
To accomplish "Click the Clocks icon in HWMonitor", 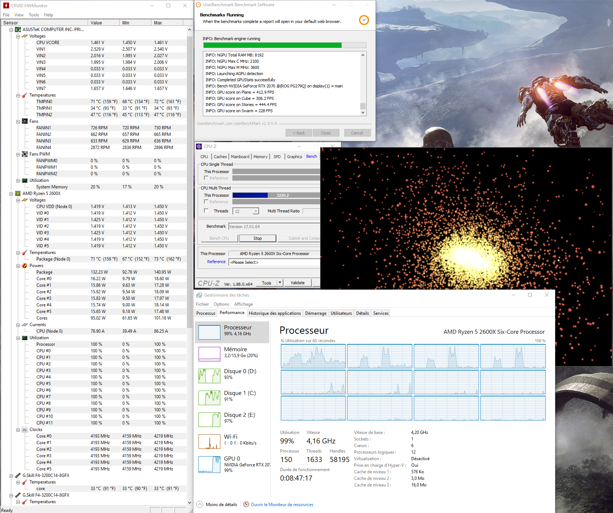I will click(25, 430).
